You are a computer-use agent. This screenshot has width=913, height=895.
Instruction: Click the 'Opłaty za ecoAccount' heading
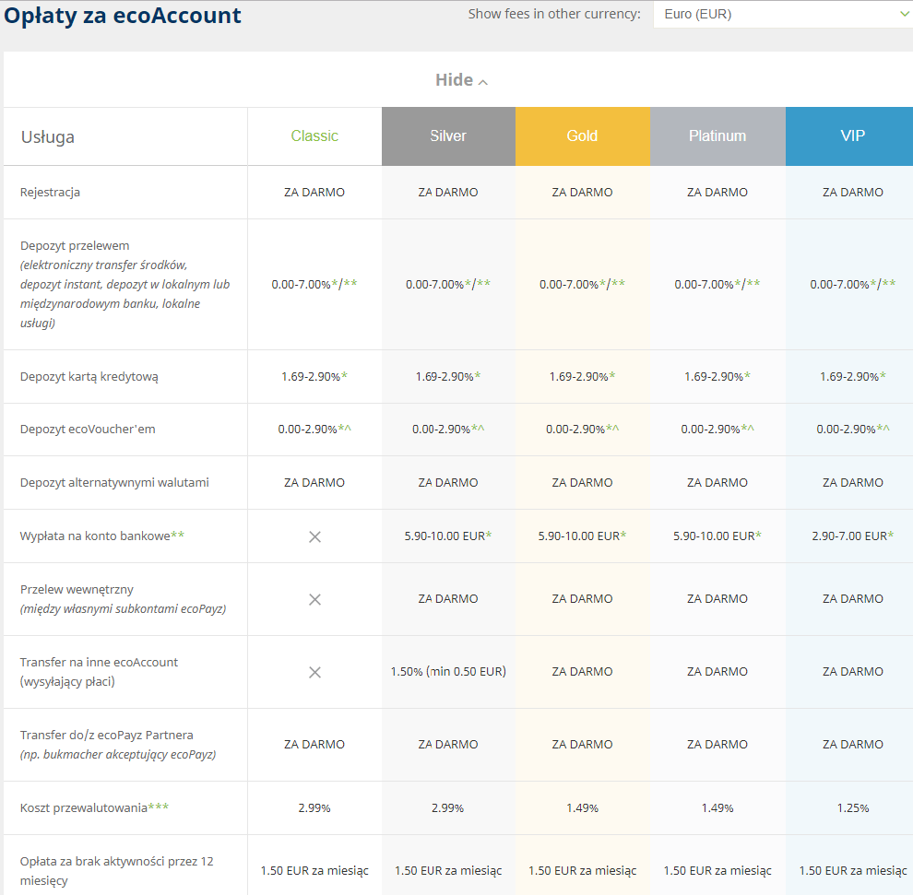point(123,16)
